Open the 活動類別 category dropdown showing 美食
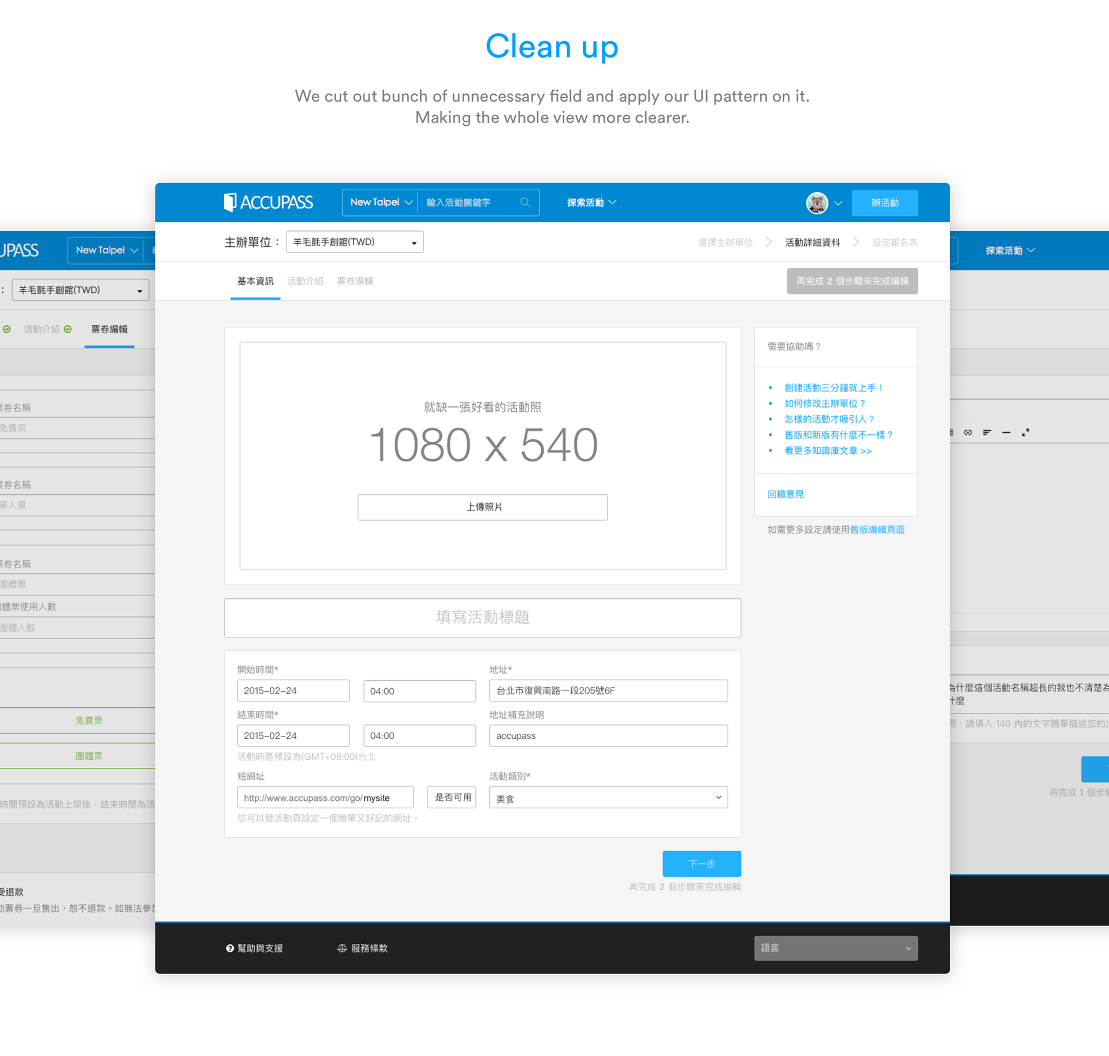The width and height of the screenshot is (1109, 1056). coord(608,798)
